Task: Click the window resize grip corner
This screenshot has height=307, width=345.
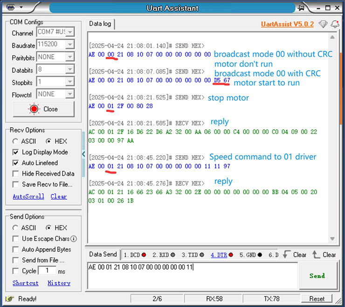Action: point(338,300)
